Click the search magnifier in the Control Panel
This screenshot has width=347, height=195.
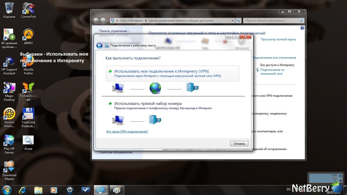pos(302,21)
